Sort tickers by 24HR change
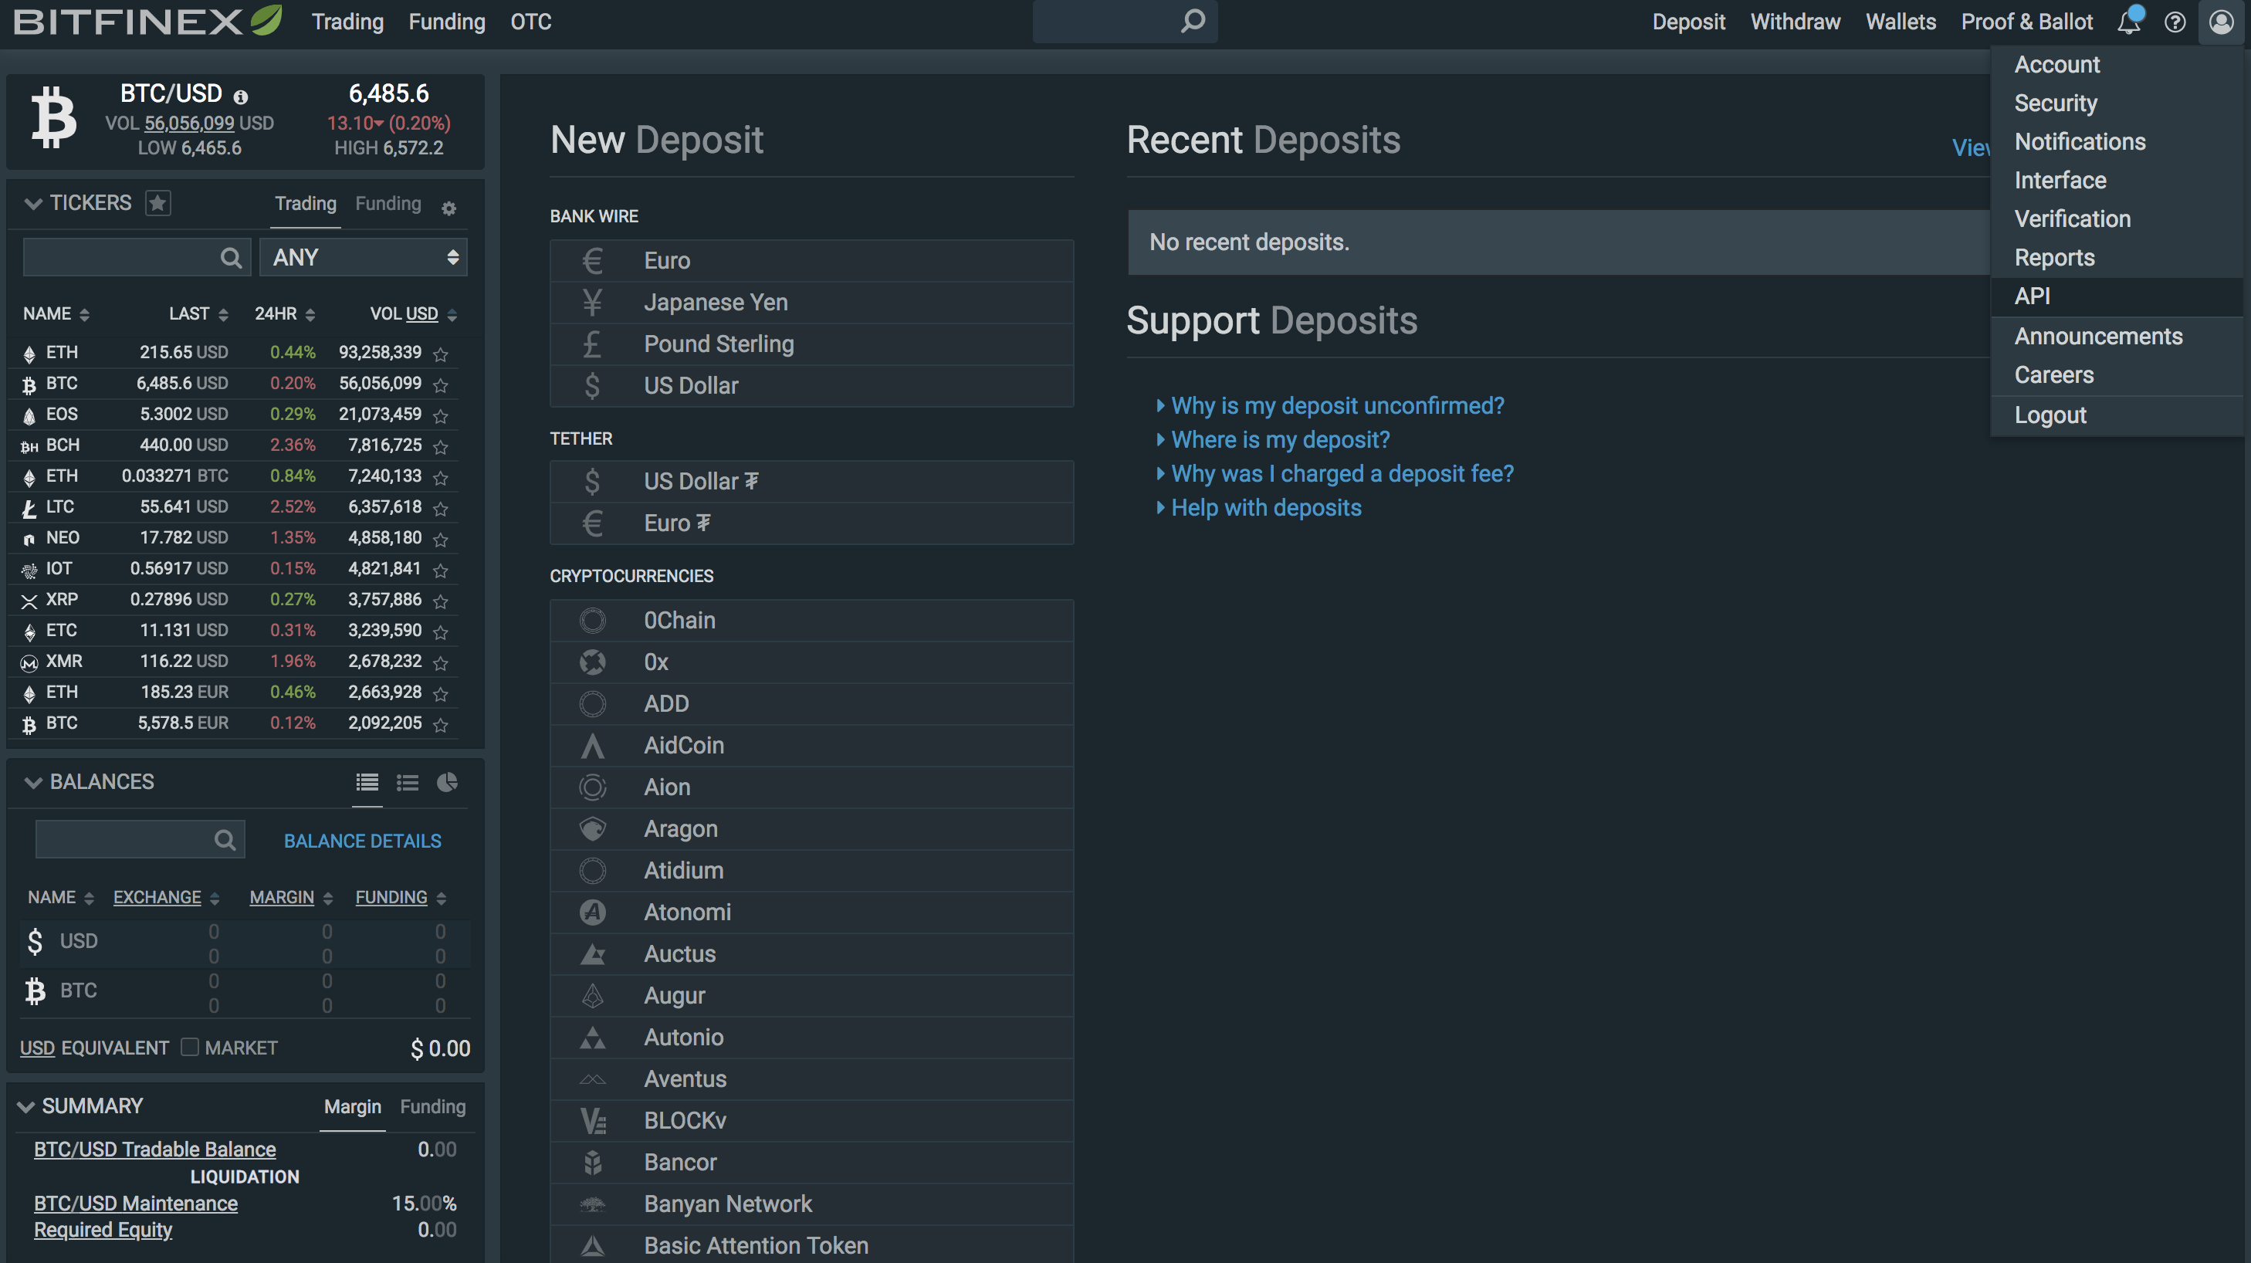The height and width of the screenshot is (1263, 2251). pos(285,313)
